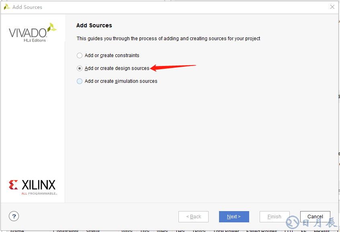Click the Name column header
The width and height of the screenshot is (340, 232).
[17, 231]
